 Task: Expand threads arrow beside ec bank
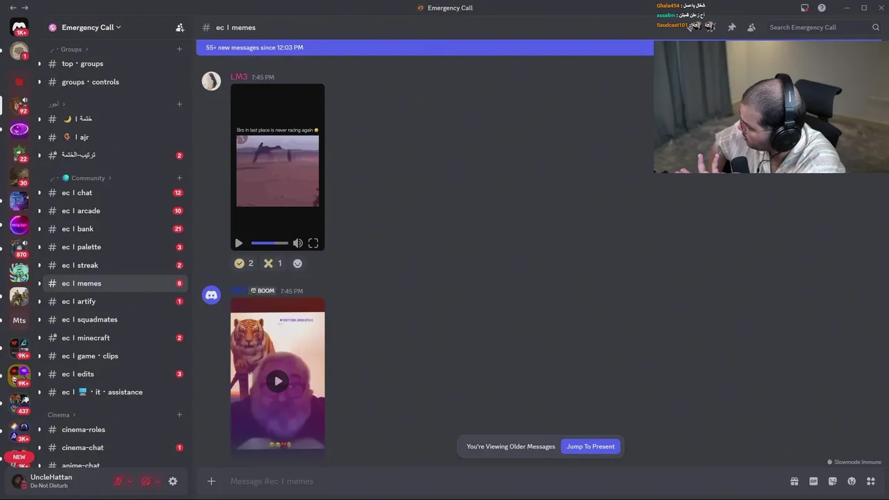coord(39,228)
